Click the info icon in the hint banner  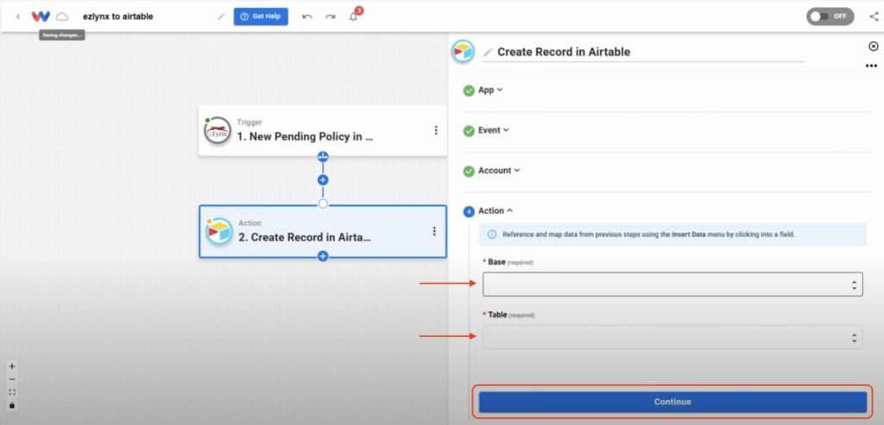[491, 234]
